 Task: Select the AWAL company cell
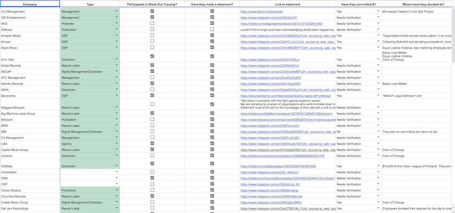coord(30,89)
